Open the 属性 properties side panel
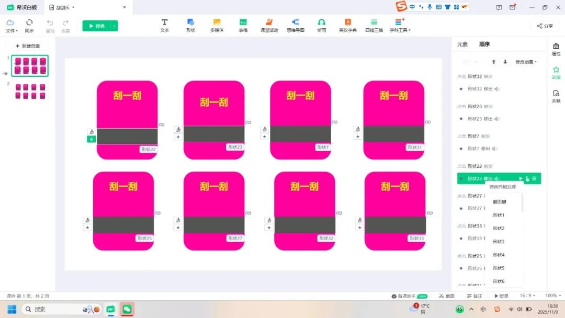565x318 pixels. click(556, 49)
